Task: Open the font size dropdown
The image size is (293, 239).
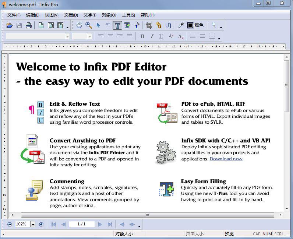Action: click(x=89, y=36)
